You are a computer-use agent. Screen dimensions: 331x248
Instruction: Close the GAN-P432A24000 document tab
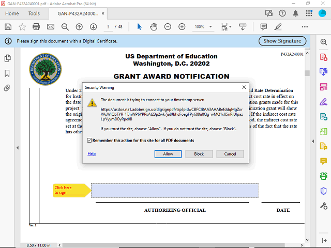tap(103, 13)
